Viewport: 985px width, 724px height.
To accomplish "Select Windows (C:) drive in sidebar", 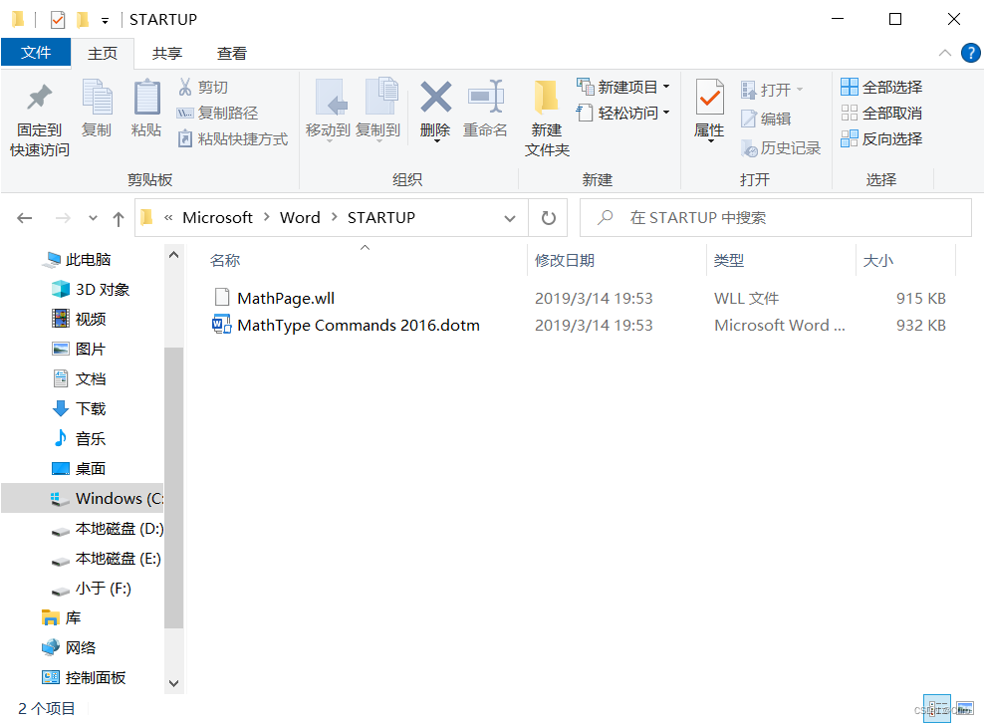I will 83,499.
